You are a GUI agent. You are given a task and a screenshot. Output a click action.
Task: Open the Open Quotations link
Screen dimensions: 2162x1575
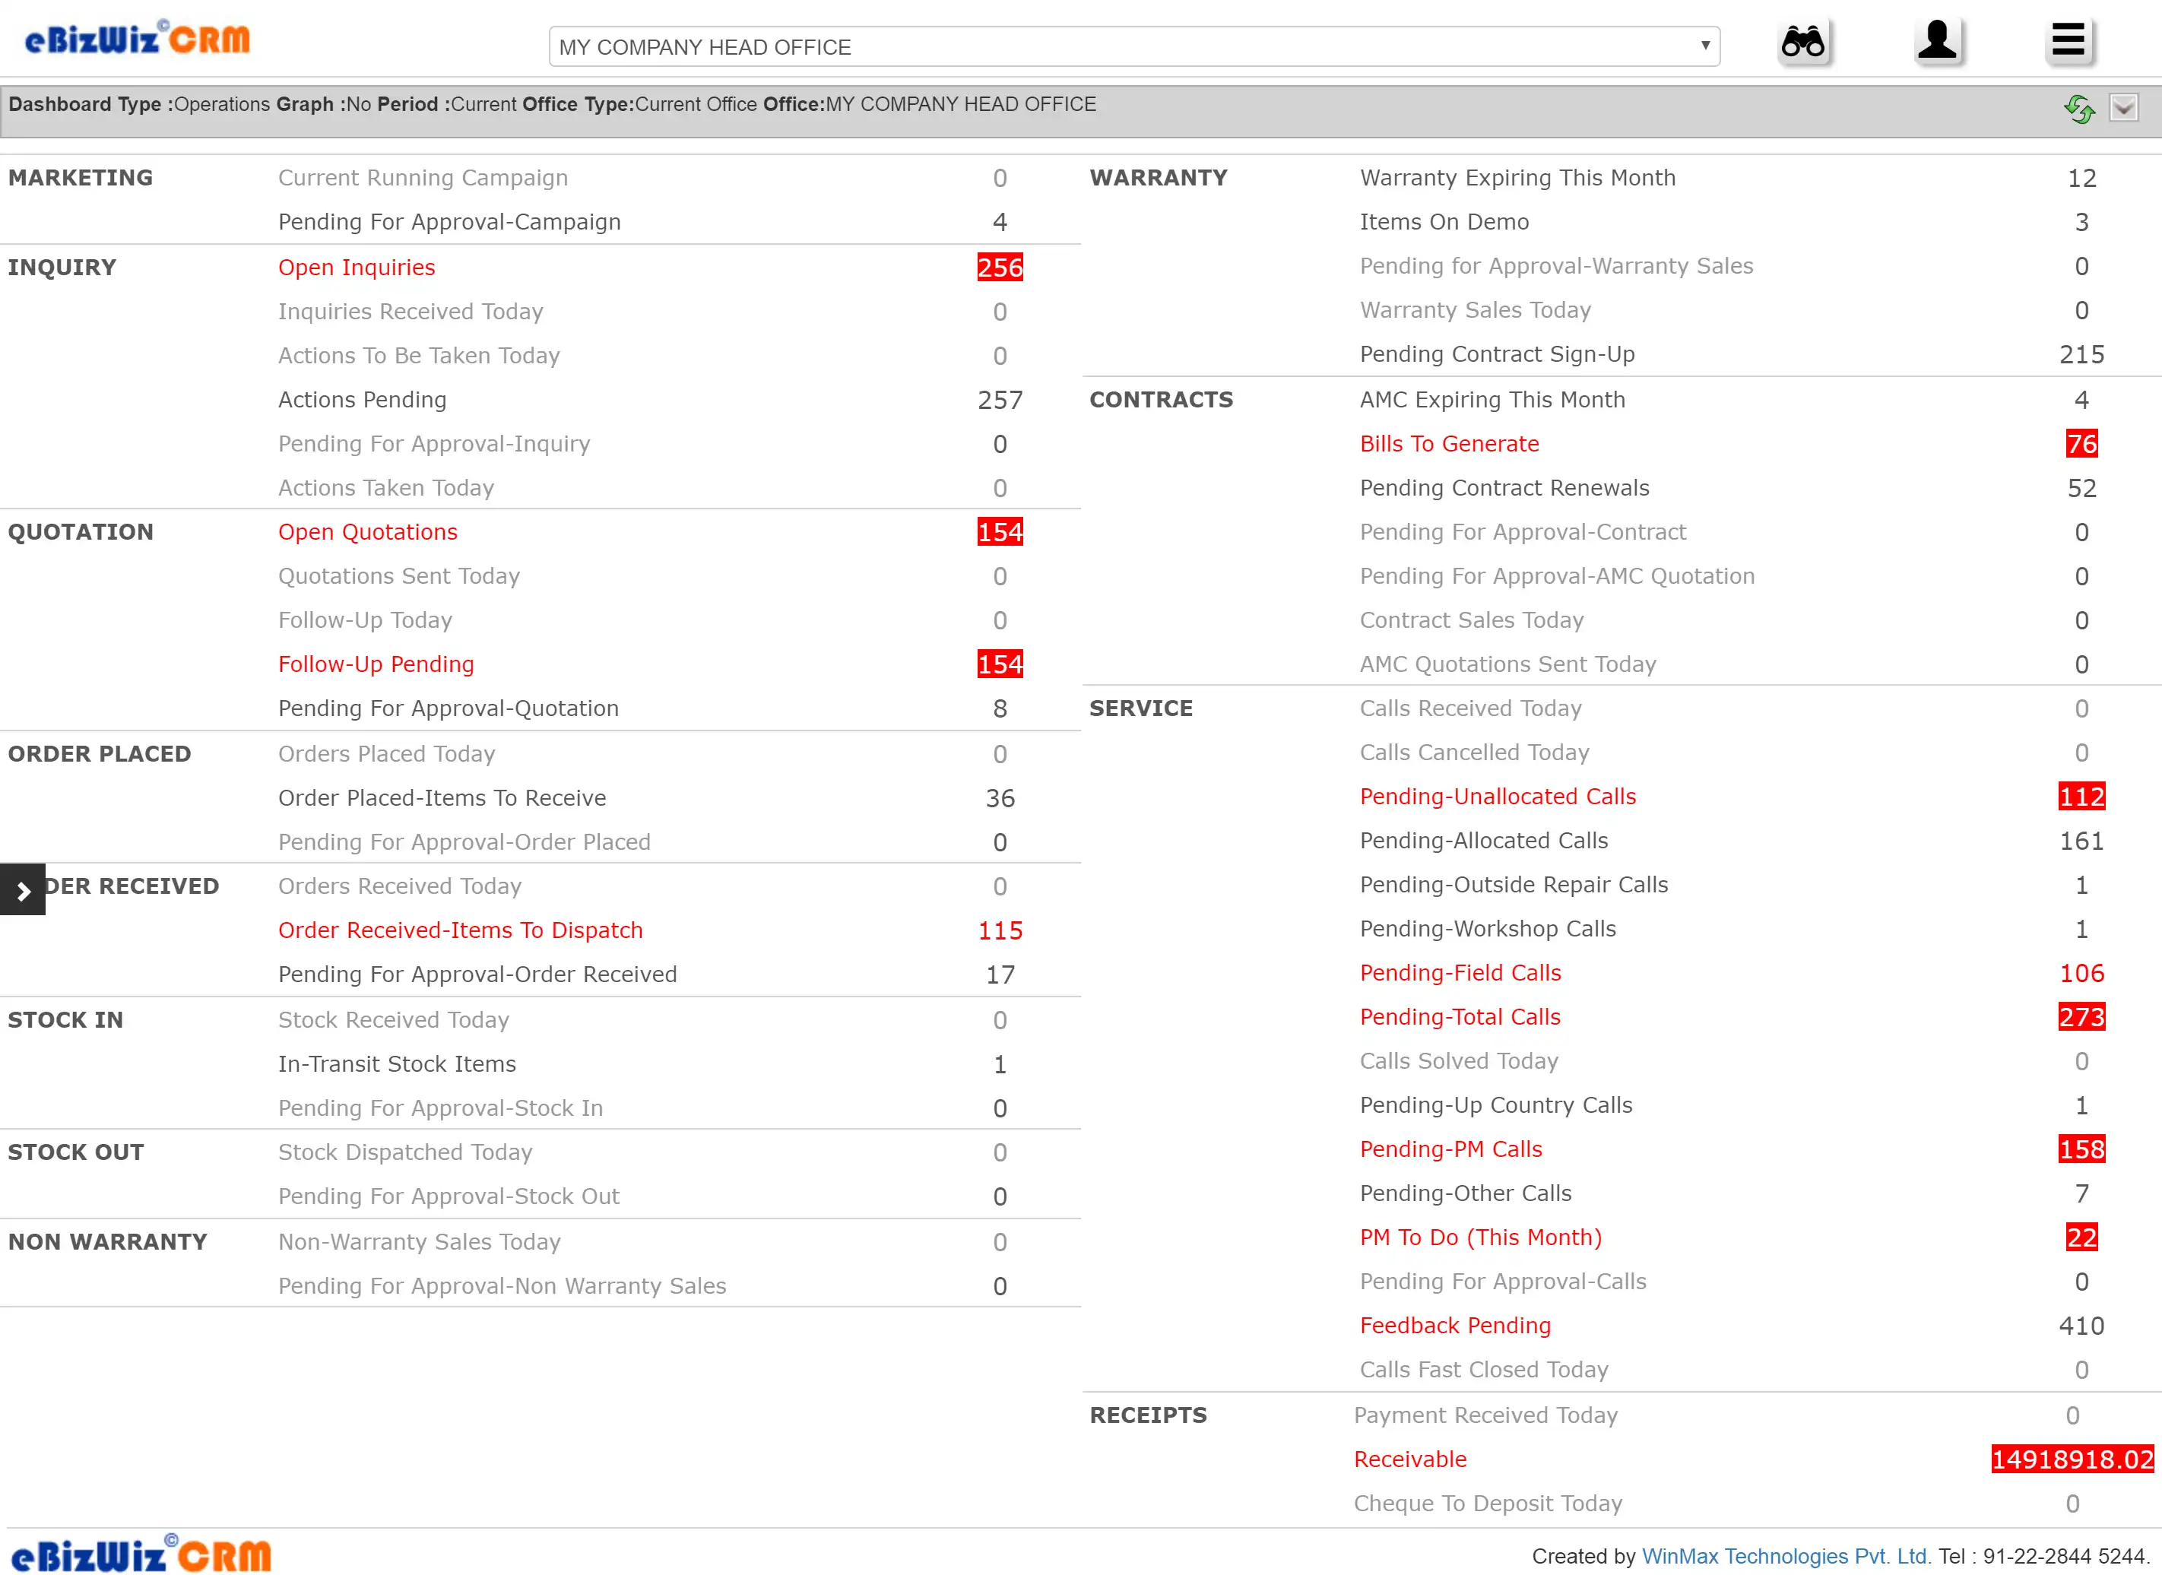tap(367, 532)
